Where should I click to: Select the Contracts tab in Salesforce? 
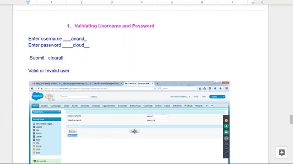148,106
